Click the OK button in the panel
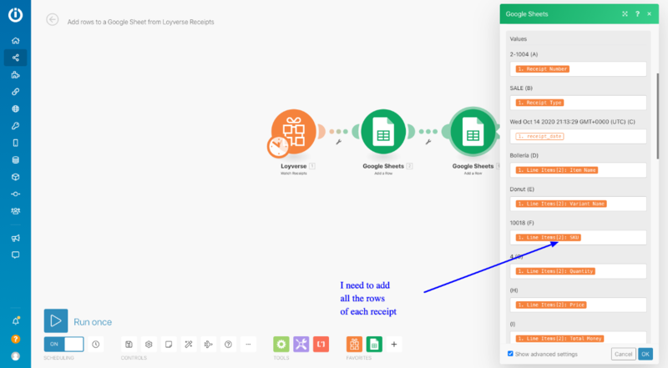This screenshot has width=668, height=368. pyautogui.click(x=645, y=354)
